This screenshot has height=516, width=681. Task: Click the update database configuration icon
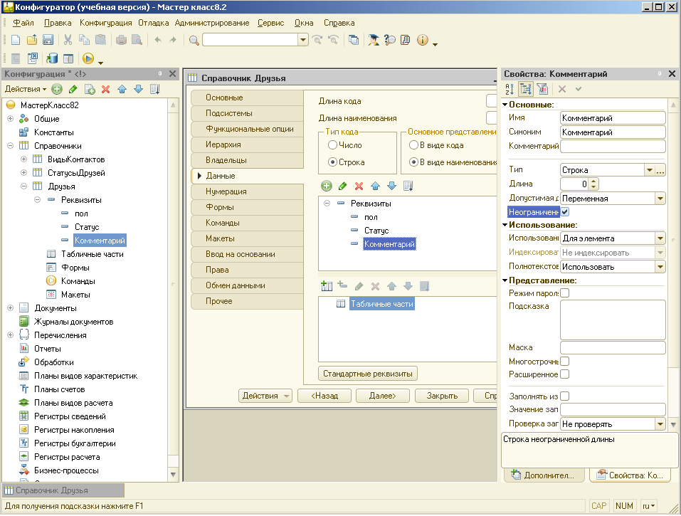(x=52, y=59)
